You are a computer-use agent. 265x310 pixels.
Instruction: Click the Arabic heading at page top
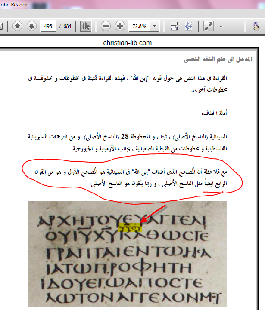click(218, 59)
